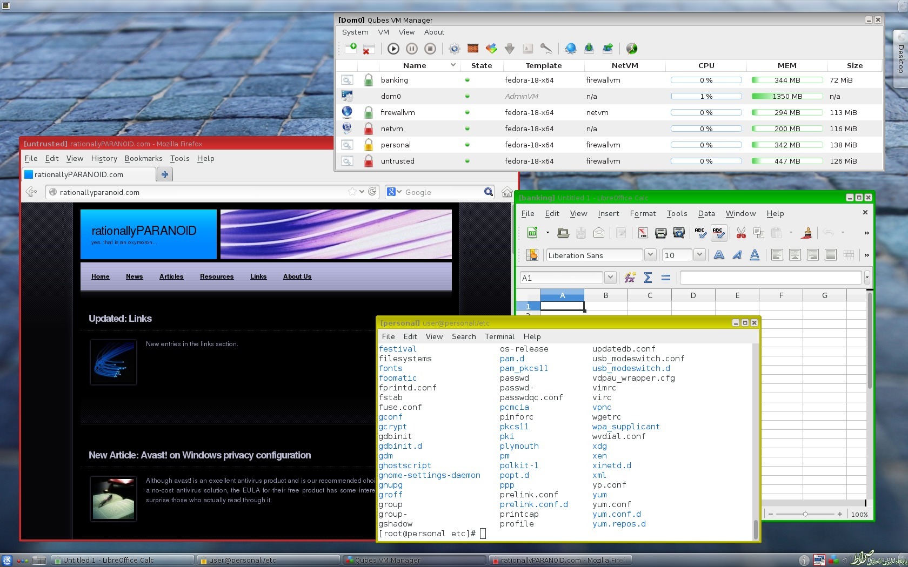Screen dimensions: 908x567
Task: Expand the formula bar with its arrow
Action: click(867, 278)
